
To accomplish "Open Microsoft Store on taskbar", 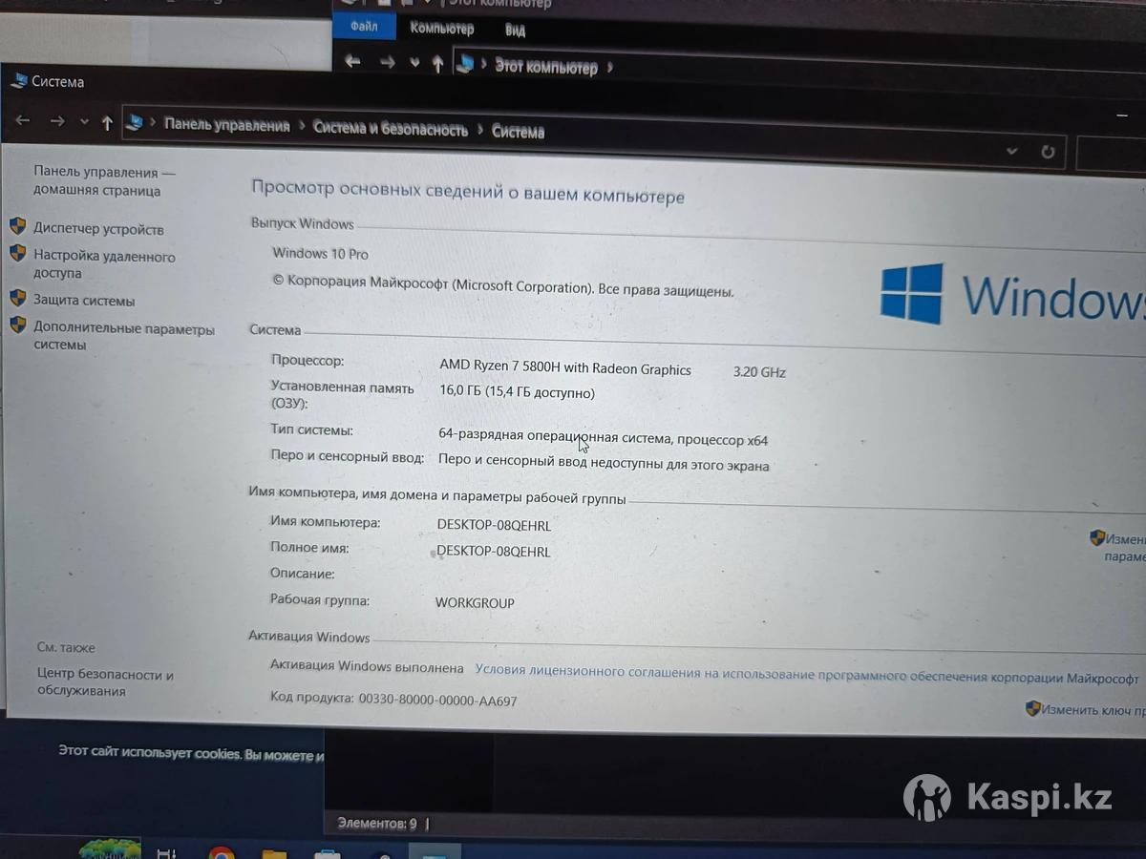I will click(x=328, y=853).
